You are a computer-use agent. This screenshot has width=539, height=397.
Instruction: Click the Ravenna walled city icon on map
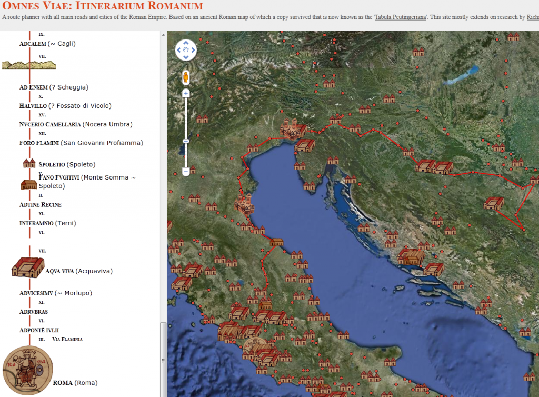pos(244,204)
